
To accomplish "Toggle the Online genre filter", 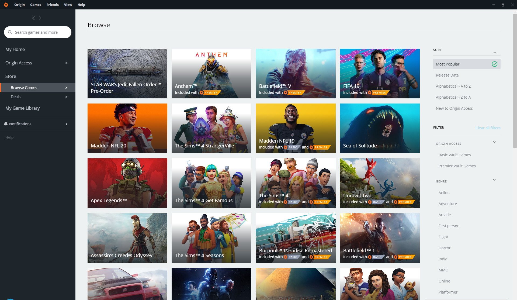I will click(x=444, y=281).
